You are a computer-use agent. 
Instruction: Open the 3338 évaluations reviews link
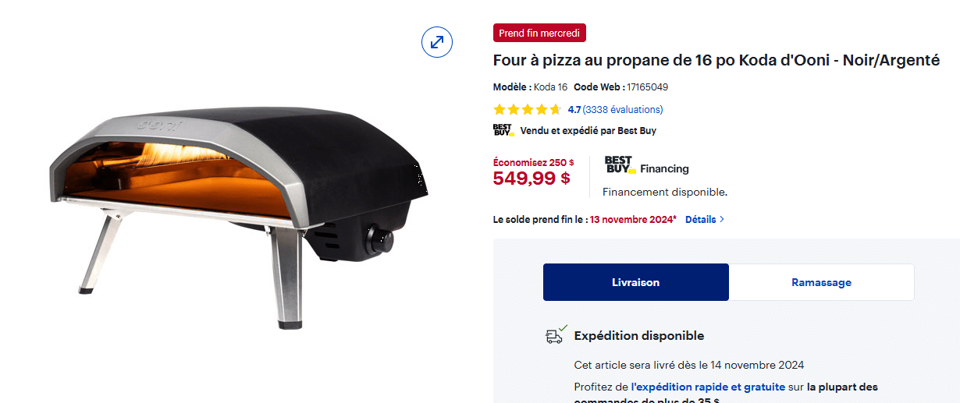coord(623,110)
